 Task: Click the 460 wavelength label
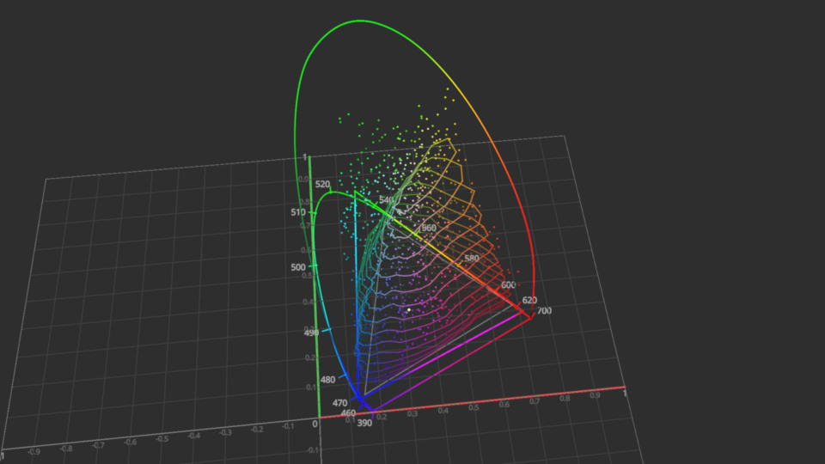click(348, 413)
